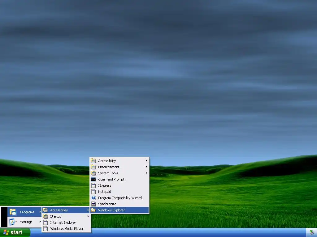Expand the System Tools submenu arrow
Viewport: 317px width, 237px height.
(146, 173)
